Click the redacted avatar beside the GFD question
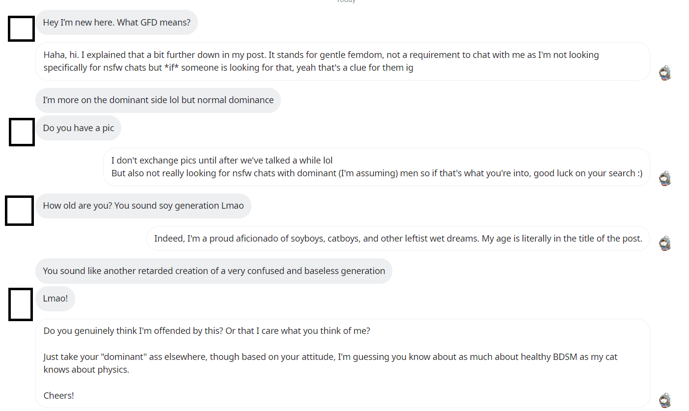Image resolution: width=689 pixels, height=411 pixels. pyautogui.click(x=21, y=28)
